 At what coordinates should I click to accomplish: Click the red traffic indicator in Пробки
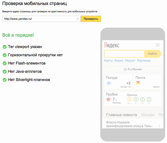pyautogui.click(x=108, y=99)
